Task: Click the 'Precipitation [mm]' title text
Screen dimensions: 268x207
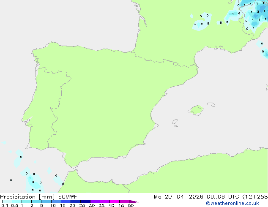Action: 27,197
